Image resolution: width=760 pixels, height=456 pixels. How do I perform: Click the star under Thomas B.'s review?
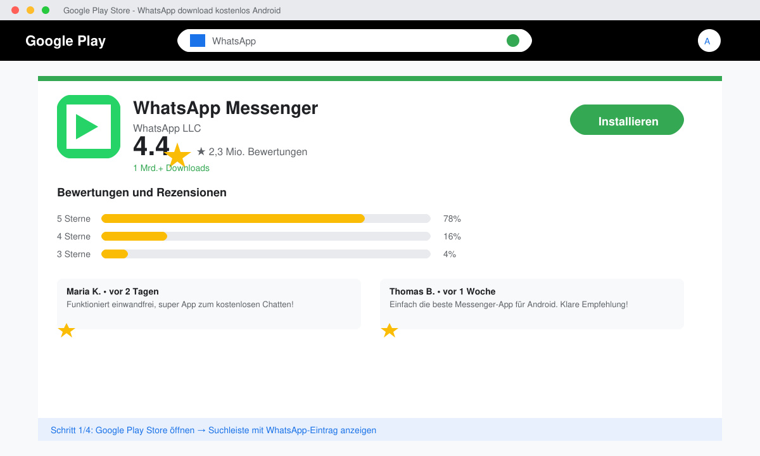[389, 330]
